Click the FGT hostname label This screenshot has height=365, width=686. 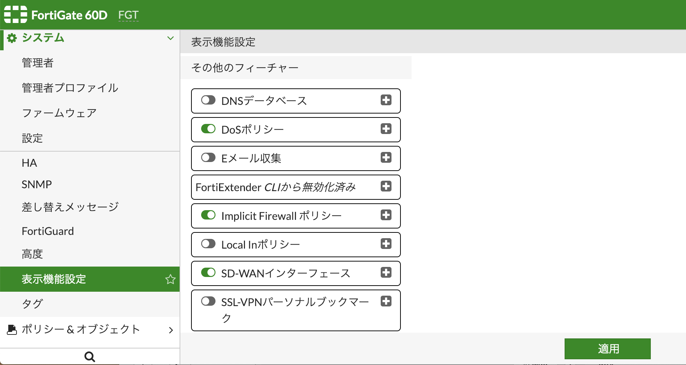coord(128,15)
